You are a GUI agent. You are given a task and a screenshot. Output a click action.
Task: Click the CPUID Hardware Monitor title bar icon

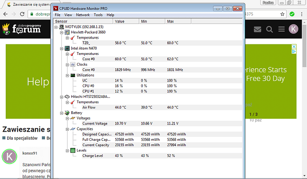[56, 8]
